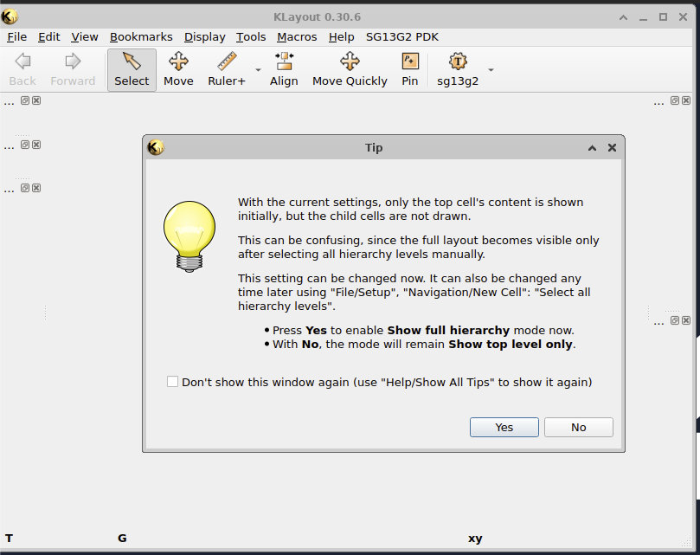Click the Forward navigation arrow
Screen dimensions: 700x555
73,69
